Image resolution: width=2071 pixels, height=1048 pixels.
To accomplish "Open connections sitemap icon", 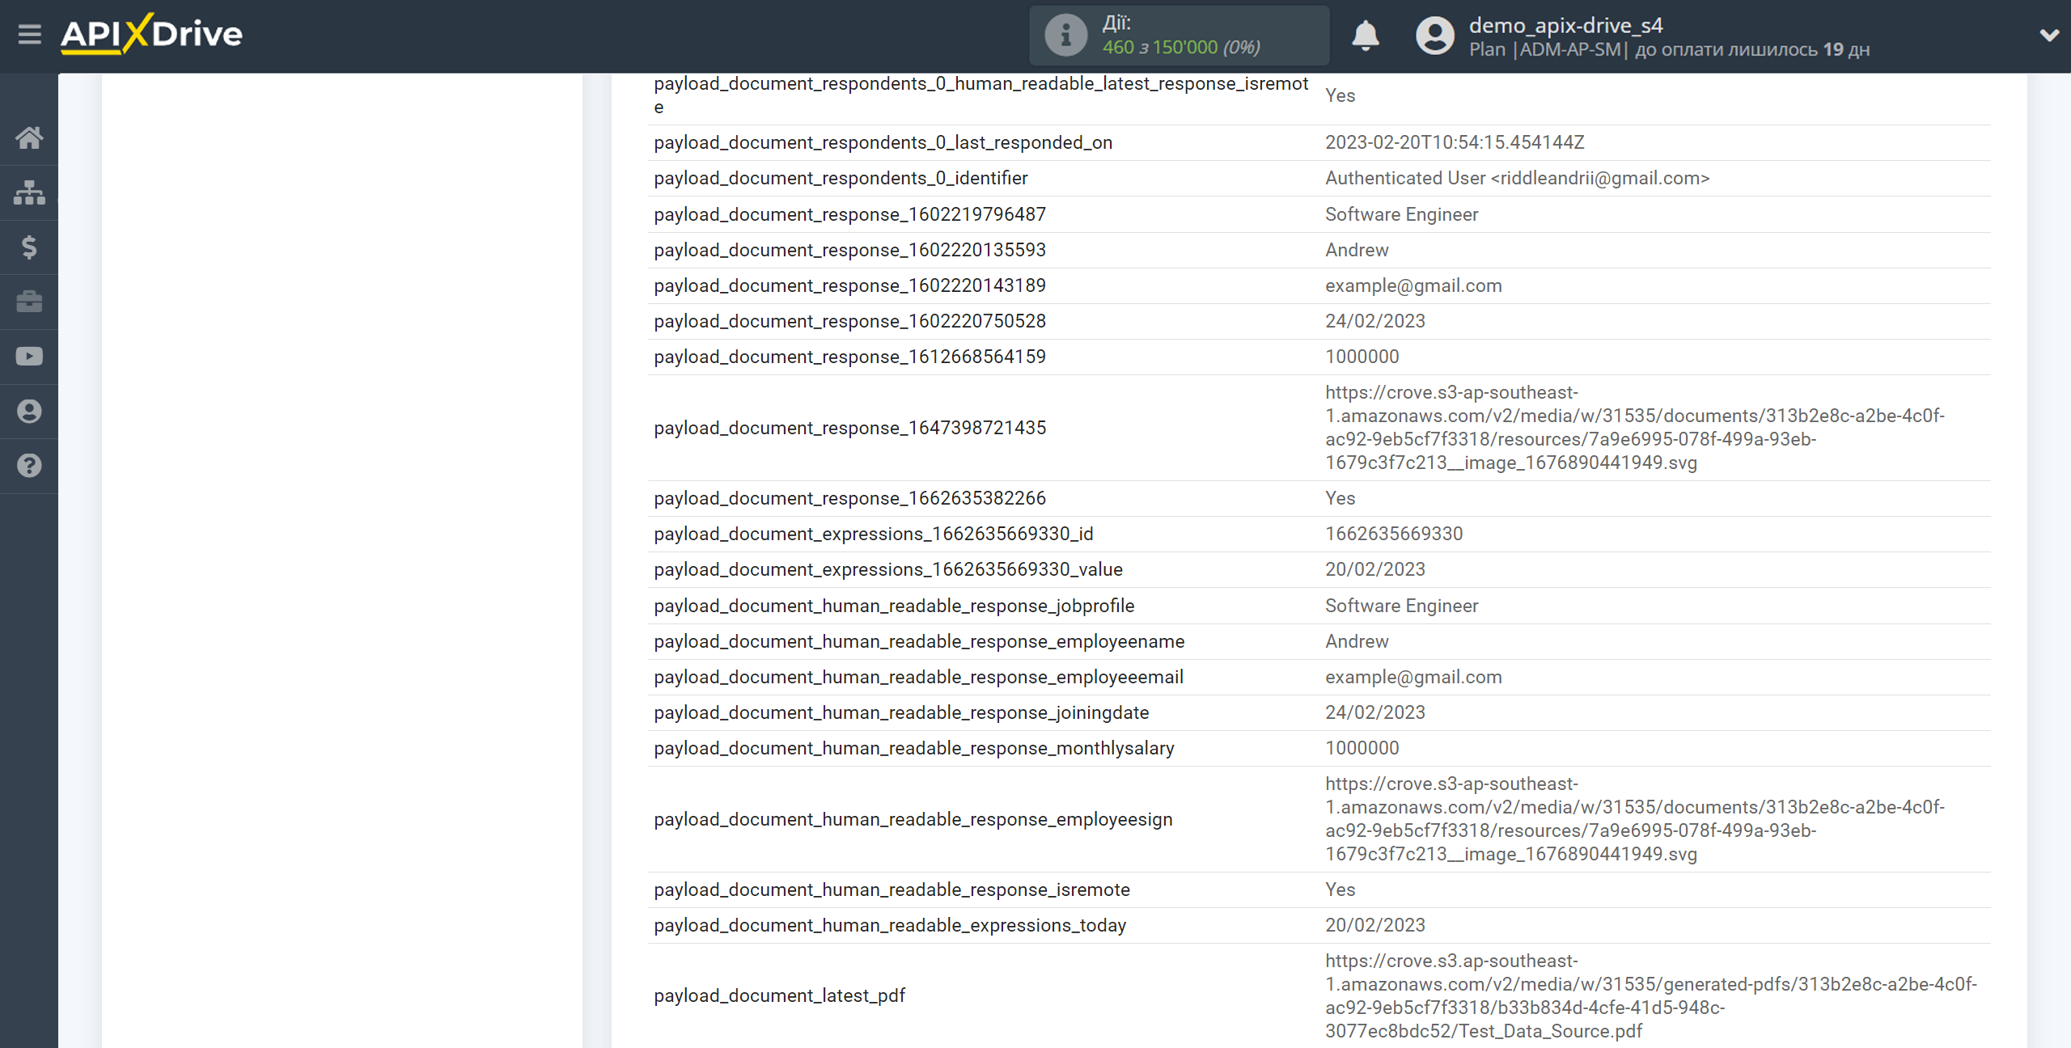I will [29, 192].
